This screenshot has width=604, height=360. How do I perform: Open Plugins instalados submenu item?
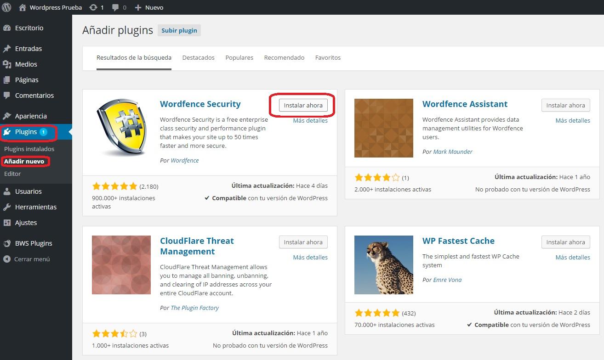pos(29,149)
